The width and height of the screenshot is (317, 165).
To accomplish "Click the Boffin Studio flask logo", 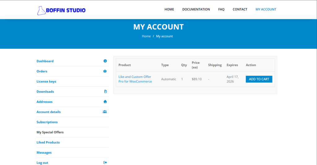I will 41,10.
